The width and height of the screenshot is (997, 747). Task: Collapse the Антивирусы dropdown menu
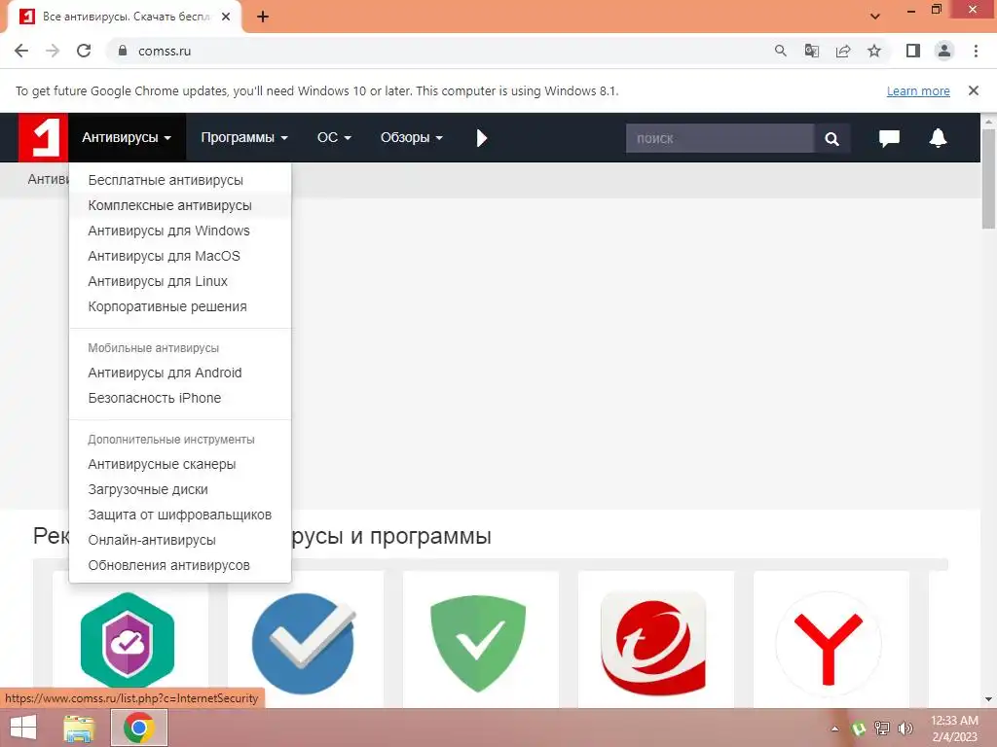pyautogui.click(x=128, y=137)
